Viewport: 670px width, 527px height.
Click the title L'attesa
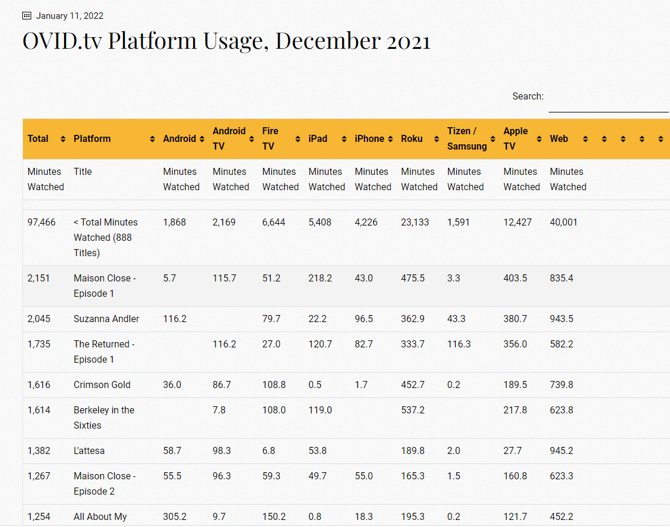coord(89,450)
